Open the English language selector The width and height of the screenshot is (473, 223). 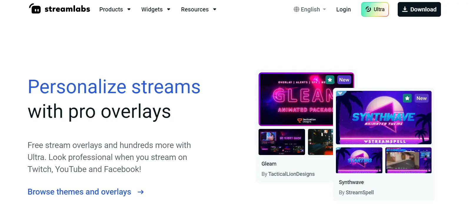coord(310,9)
